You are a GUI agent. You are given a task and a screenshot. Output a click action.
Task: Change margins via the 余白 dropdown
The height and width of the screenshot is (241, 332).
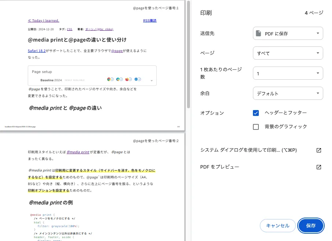pyautogui.click(x=288, y=93)
